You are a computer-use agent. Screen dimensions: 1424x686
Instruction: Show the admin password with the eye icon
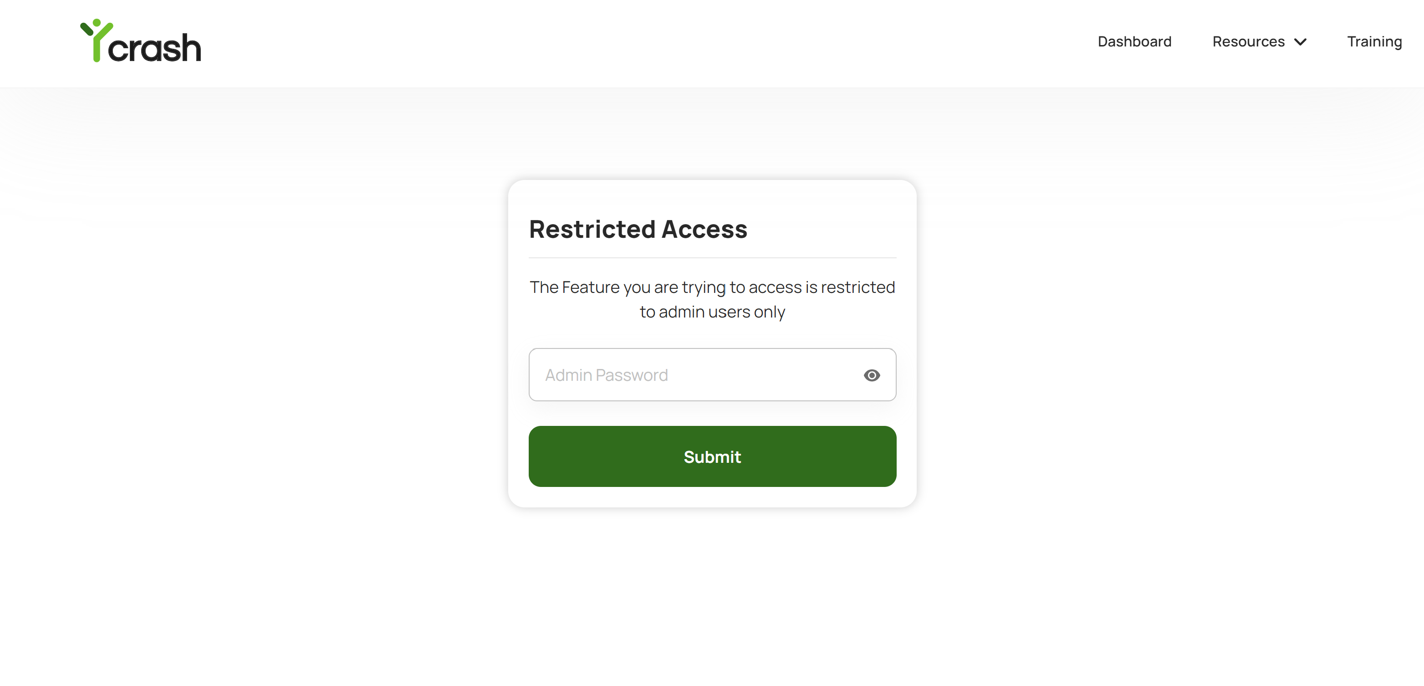[871, 375]
